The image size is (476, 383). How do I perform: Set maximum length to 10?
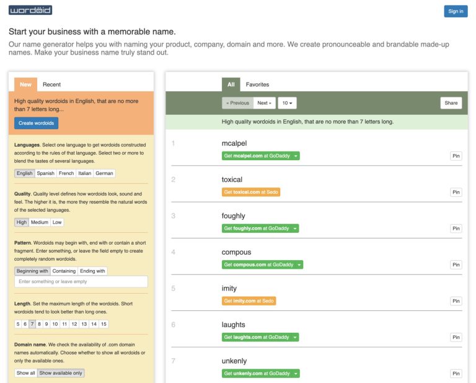click(x=55, y=324)
